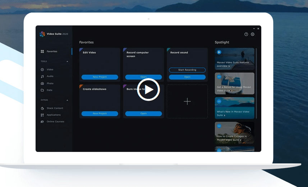Select the Photo camera icon

(x=42, y=83)
